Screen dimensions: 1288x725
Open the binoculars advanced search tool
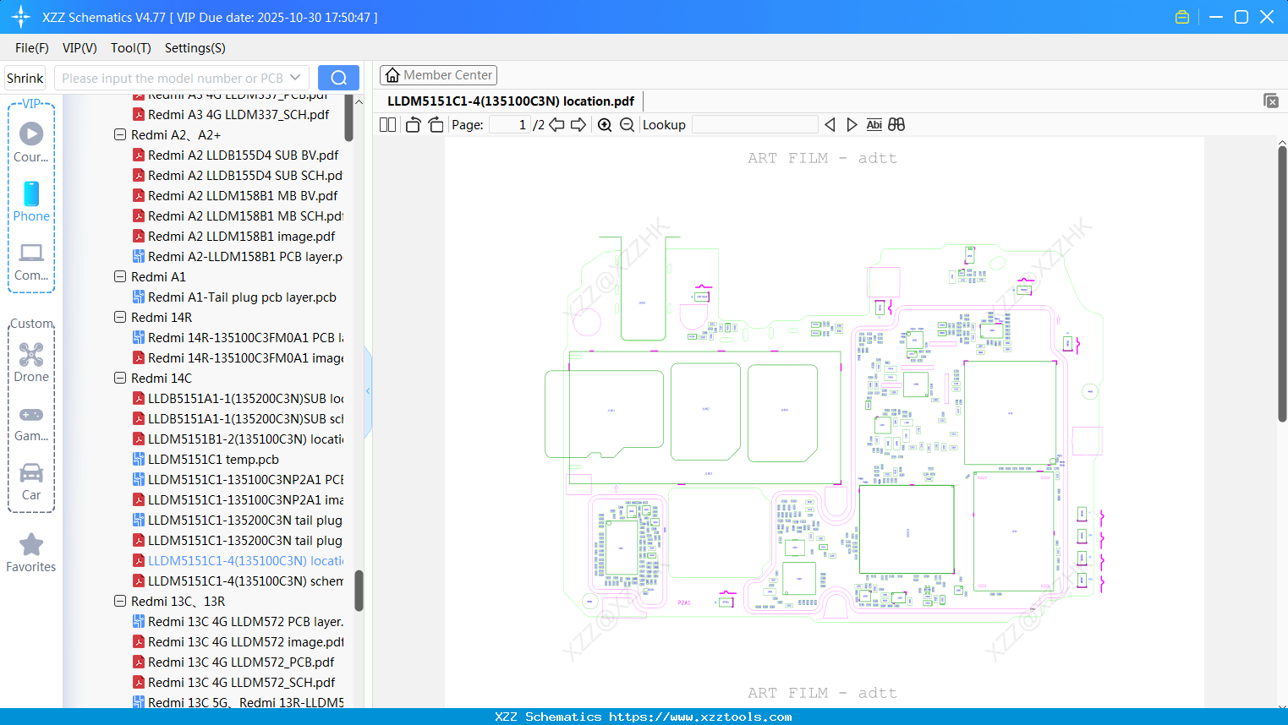coord(896,124)
